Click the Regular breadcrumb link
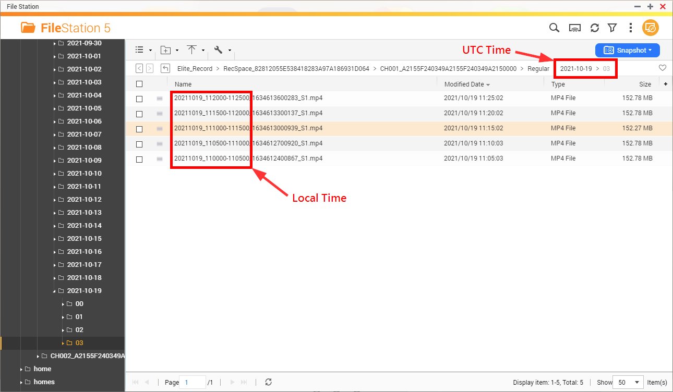 538,68
